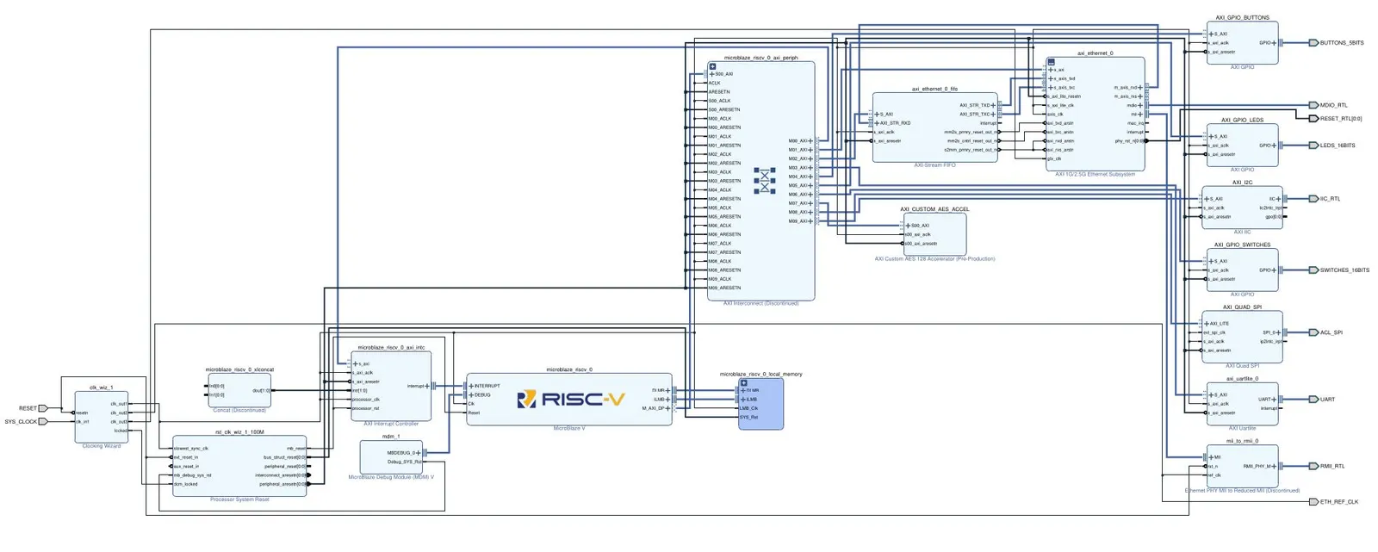Expand the M05_AXI interface pin
The image size is (1378, 552).
tap(810, 185)
